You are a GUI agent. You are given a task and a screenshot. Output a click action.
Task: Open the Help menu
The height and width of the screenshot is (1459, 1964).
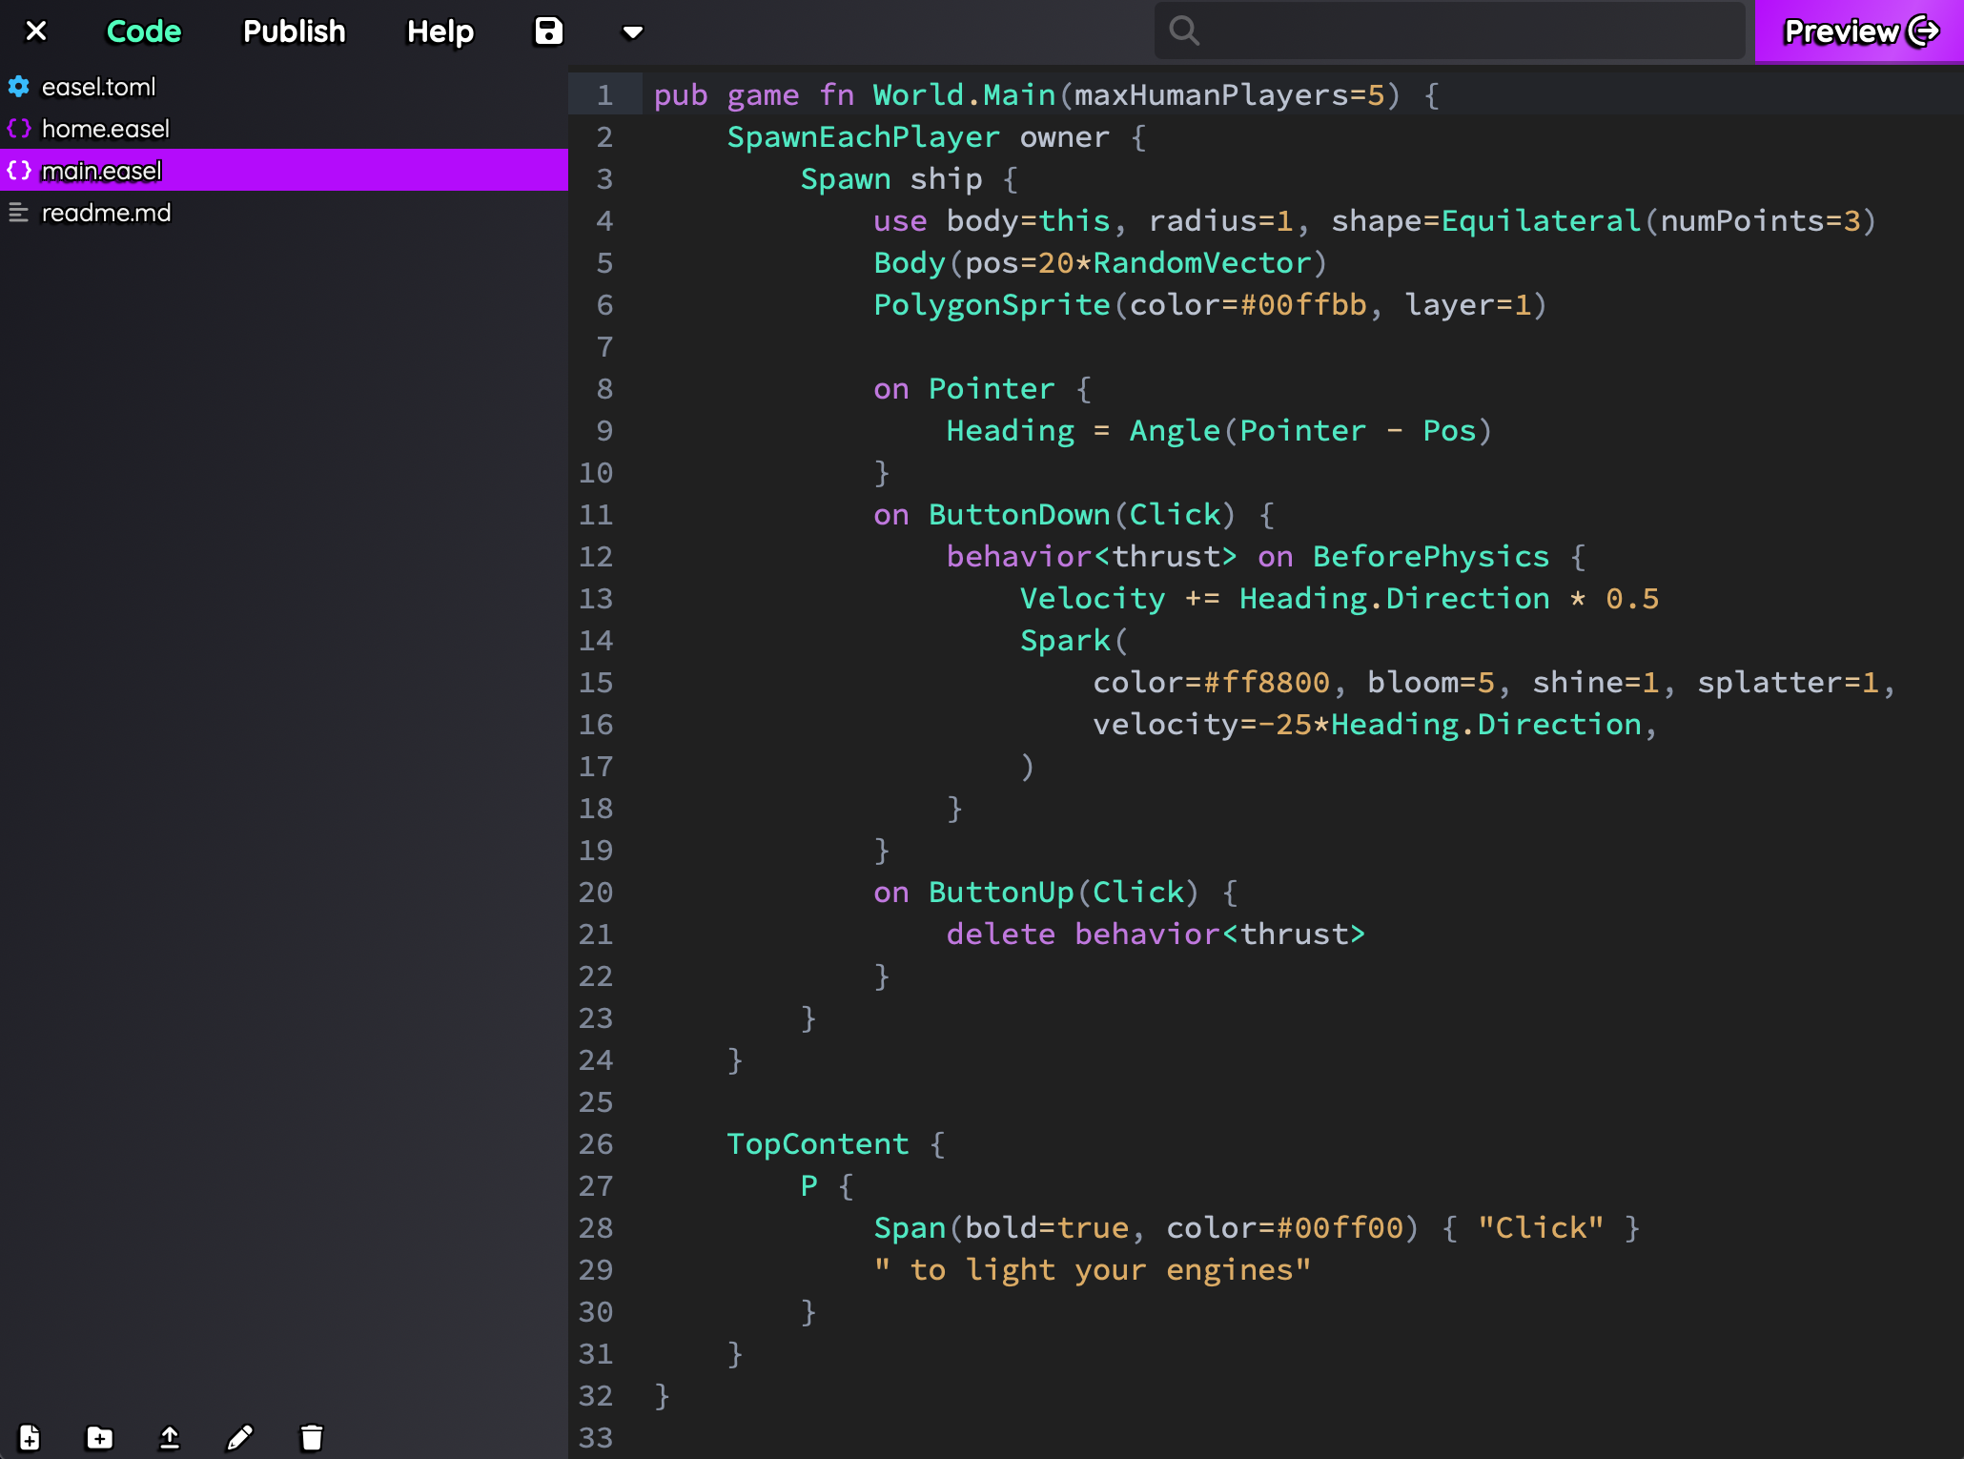[x=440, y=31]
